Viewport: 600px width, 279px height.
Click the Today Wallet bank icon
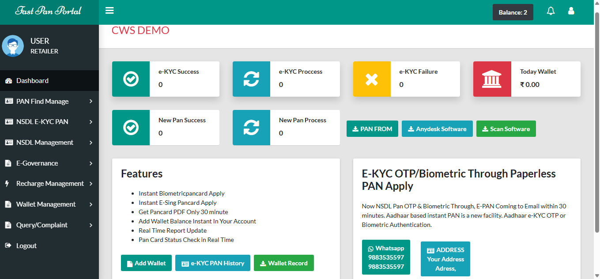tap(492, 79)
